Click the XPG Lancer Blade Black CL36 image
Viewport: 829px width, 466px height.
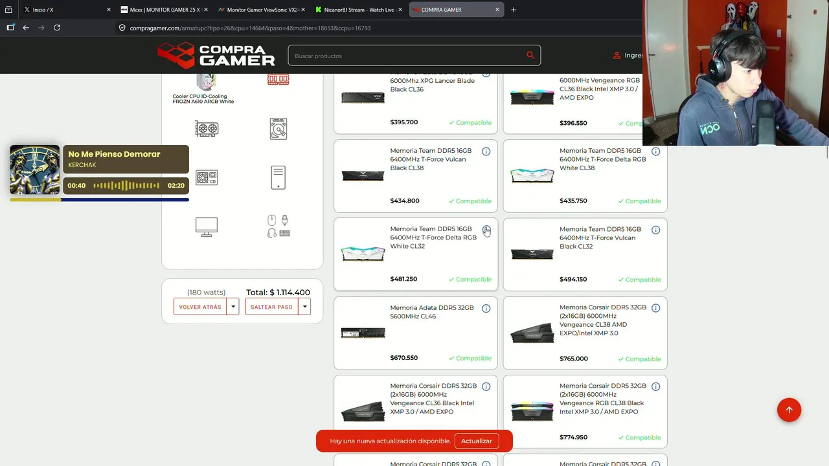pyautogui.click(x=363, y=98)
